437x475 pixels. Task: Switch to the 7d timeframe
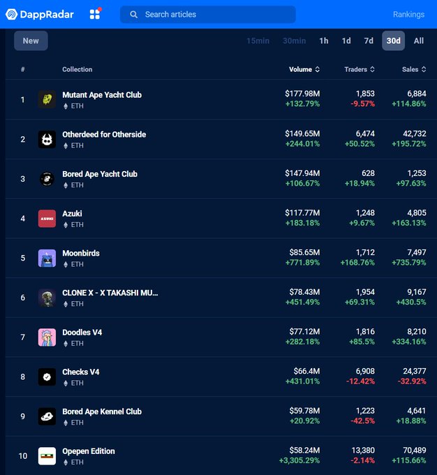click(x=369, y=41)
